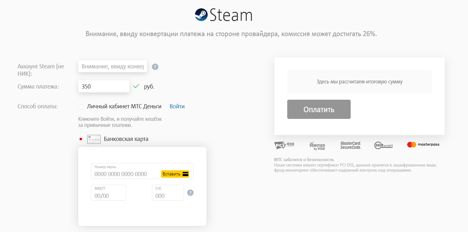Click text 'Здесь мы рассчитаем итоговую сумму'
This screenshot has height=232, width=468.
point(359,81)
